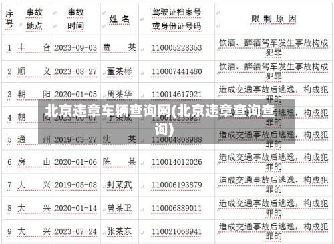Viewport: 334px width, 244px height.
Task: Click the 姓名 column header
Action: [119, 19]
